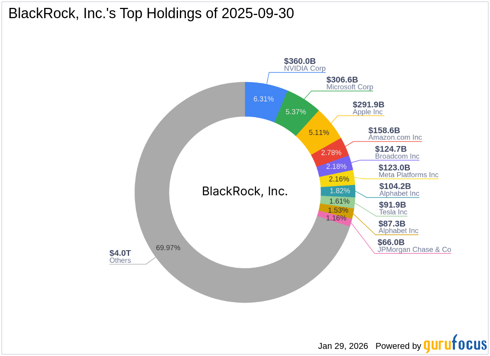Select the red Amazon.com Inc slice

(x=328, y=152)
